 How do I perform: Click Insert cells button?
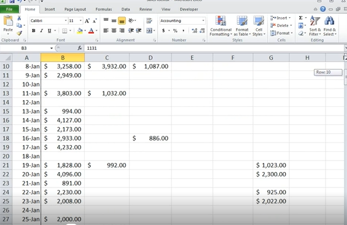(x=281, y=18)
